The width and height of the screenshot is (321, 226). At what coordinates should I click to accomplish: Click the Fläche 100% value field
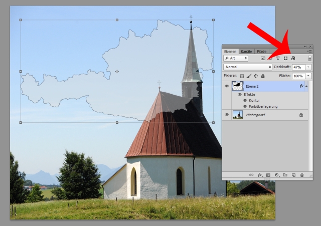[298, 76]
